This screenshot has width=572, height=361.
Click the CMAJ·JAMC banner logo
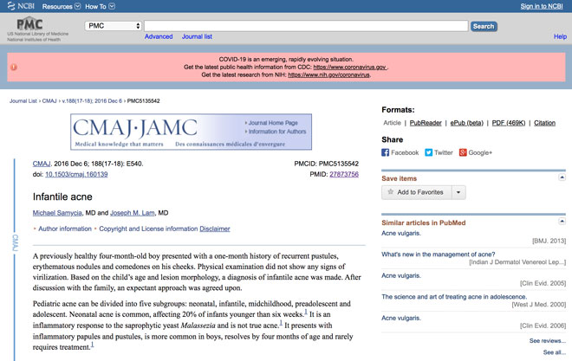coord(135,128)
